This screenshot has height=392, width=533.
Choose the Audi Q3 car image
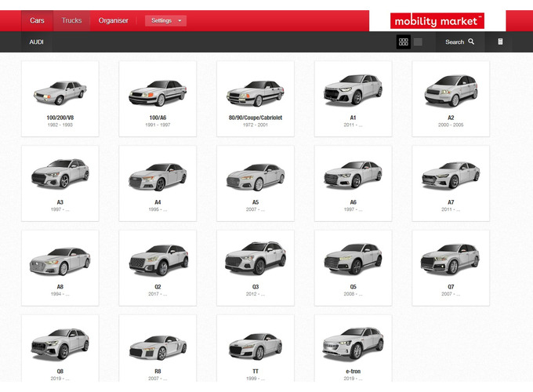click(255, 259)
